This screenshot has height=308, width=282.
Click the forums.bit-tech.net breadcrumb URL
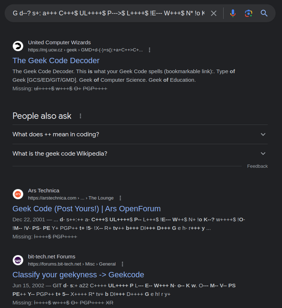pyautogui.click(x=72, y=264)
